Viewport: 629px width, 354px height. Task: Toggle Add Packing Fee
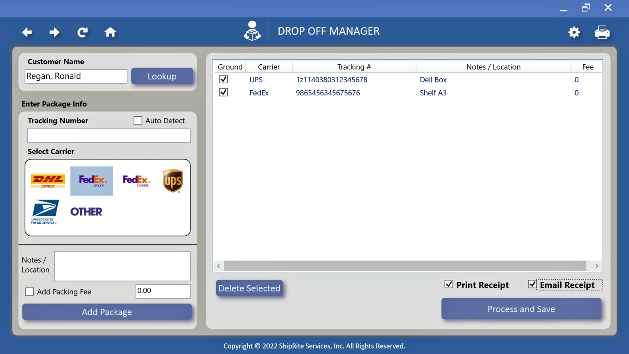click(29, 291)
